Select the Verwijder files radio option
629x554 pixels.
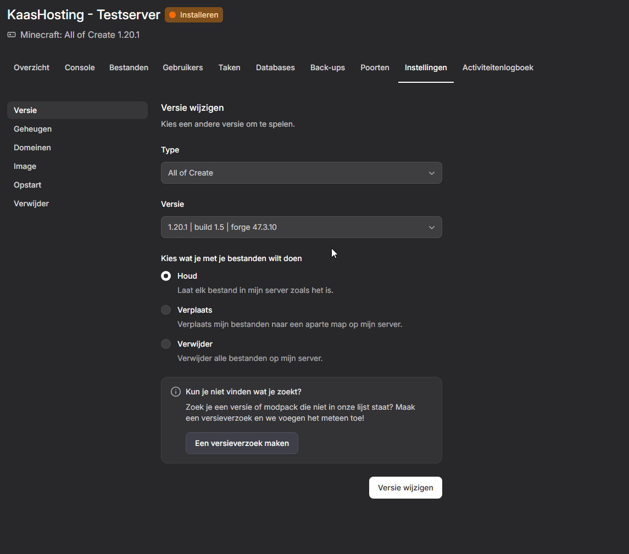point(166,344)
